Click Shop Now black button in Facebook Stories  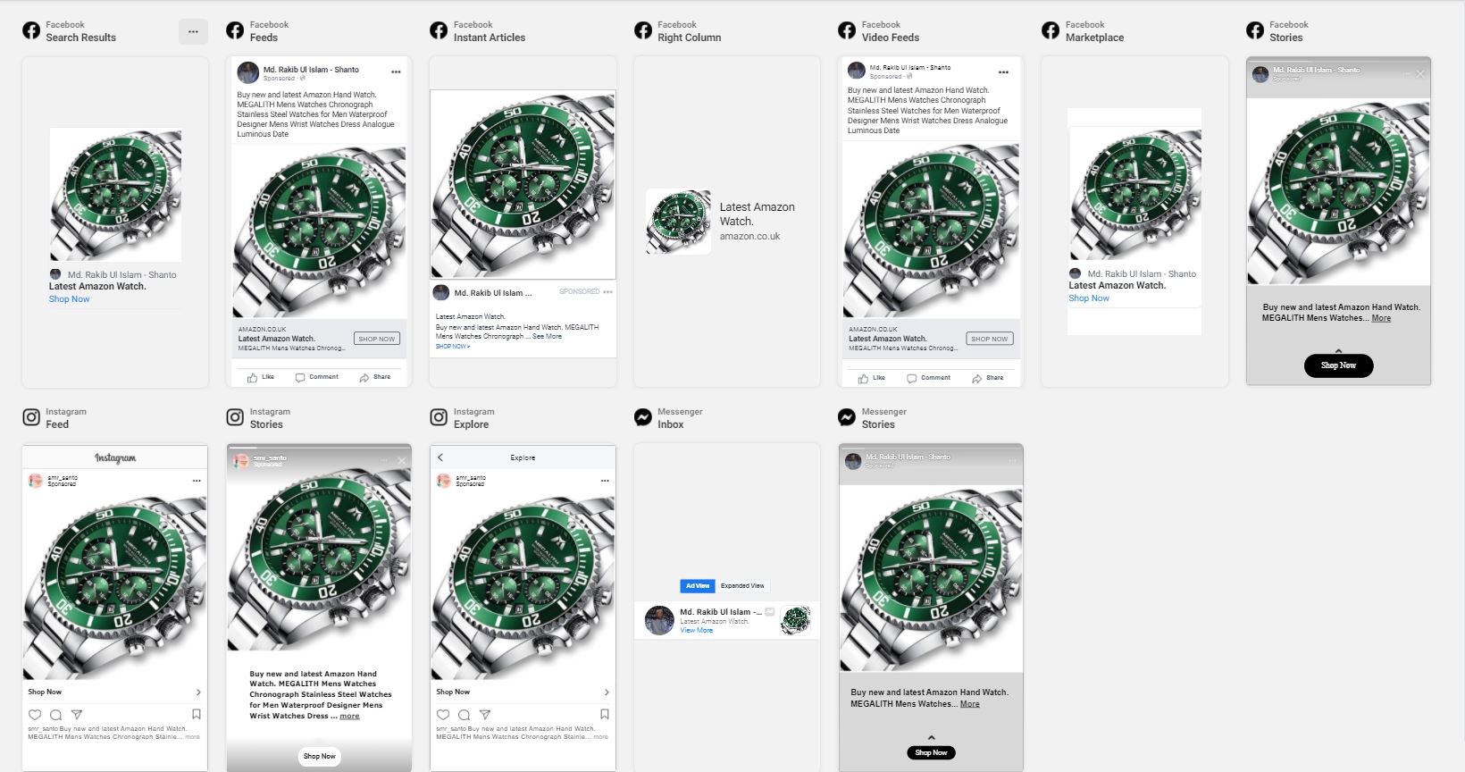1338,365
